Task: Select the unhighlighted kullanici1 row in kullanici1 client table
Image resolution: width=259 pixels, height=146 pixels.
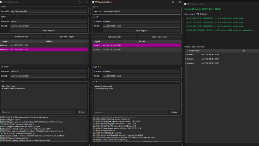Action: tap(44, 45)
